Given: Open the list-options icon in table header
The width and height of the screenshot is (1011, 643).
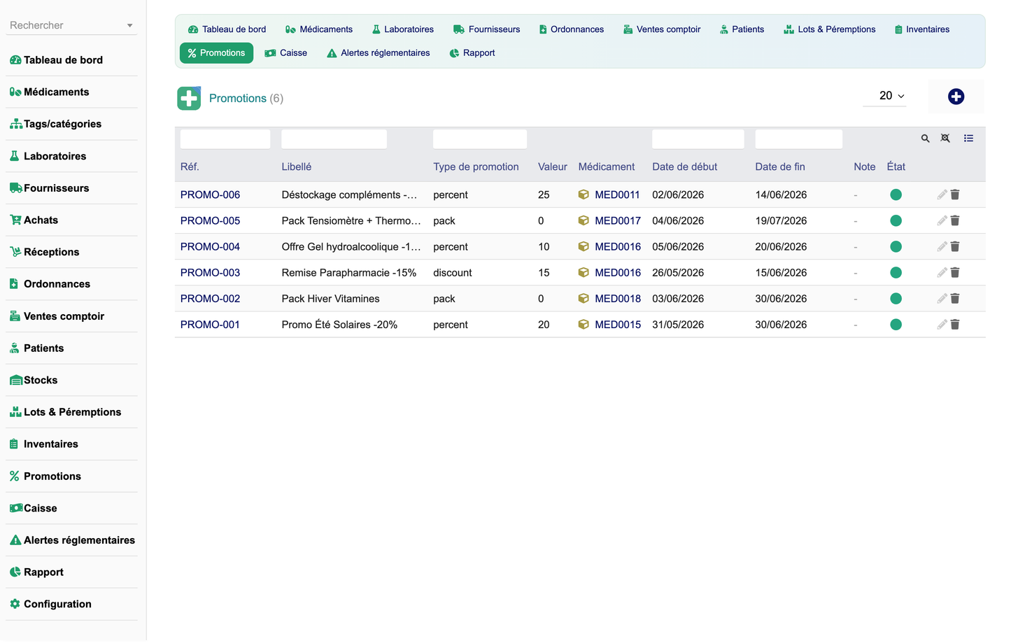Looking at the screenshot, I should click(968, 139).
